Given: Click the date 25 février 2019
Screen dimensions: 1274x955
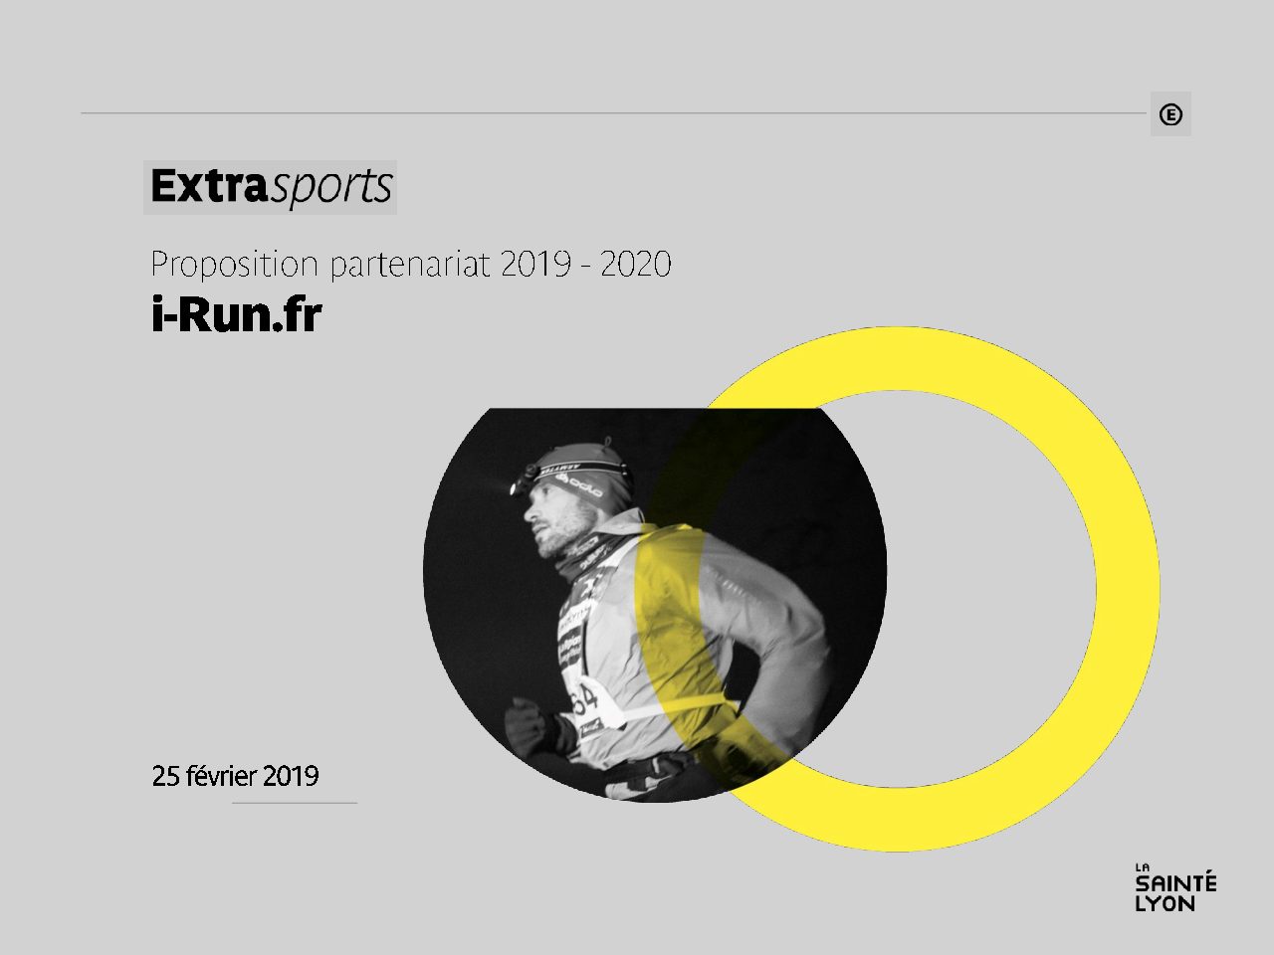Looking at the screenshot, I should coord(235,776).
